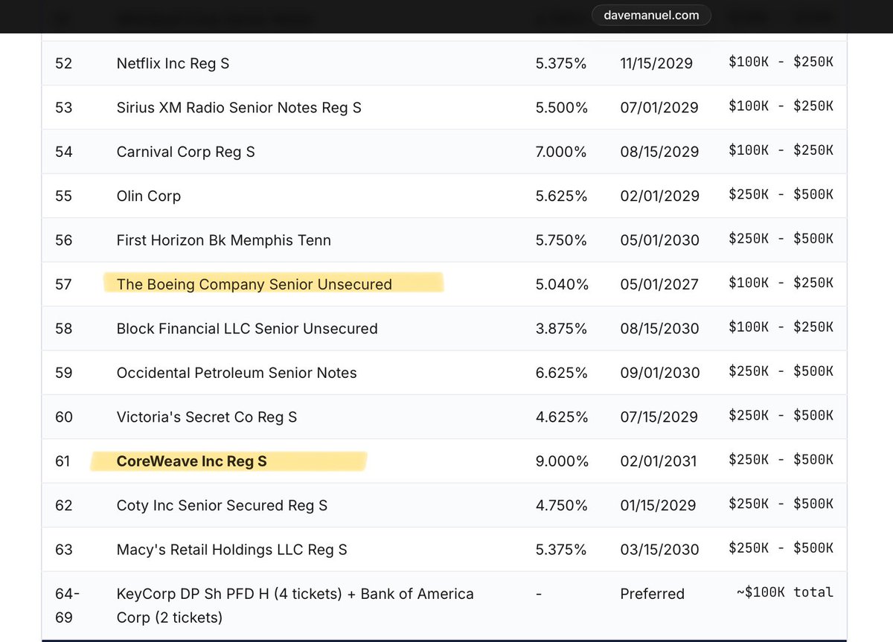Click the Olin Corp bond name
The width and height of the screenshot is (893, 642).
click(x=148, y=196)
